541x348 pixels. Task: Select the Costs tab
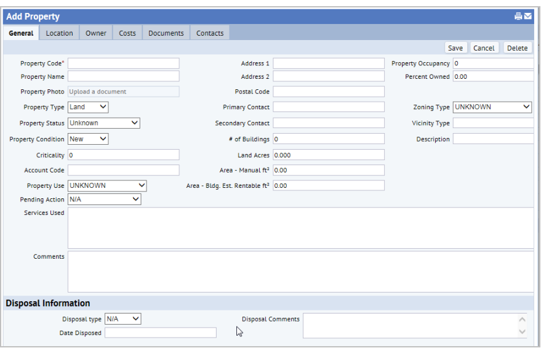pyautogui.click(x=127, y=33)
